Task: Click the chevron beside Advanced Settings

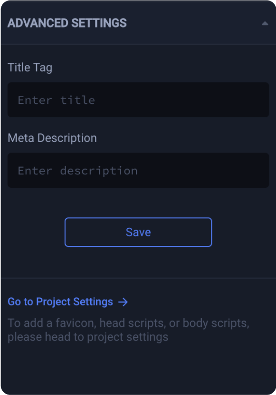Action: [266, 22]
